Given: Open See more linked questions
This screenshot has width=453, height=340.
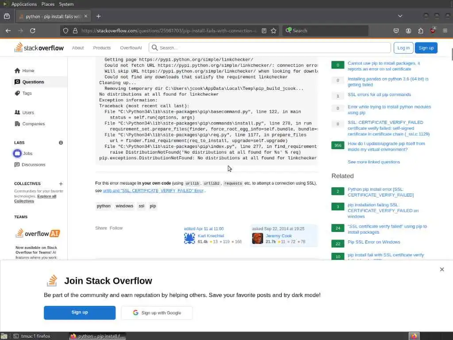Looking at the screenshot, I should point(374,162).
